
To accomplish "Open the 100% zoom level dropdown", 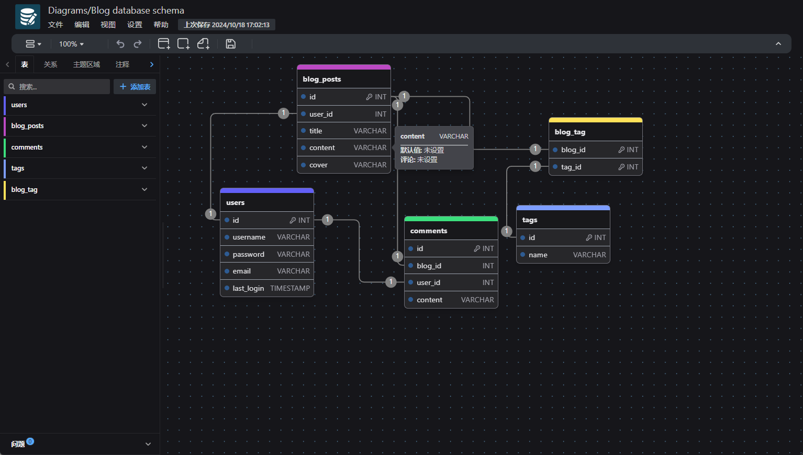I will (x=71, y=44).
